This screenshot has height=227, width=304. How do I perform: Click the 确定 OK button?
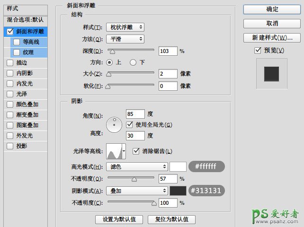[272, 9]
